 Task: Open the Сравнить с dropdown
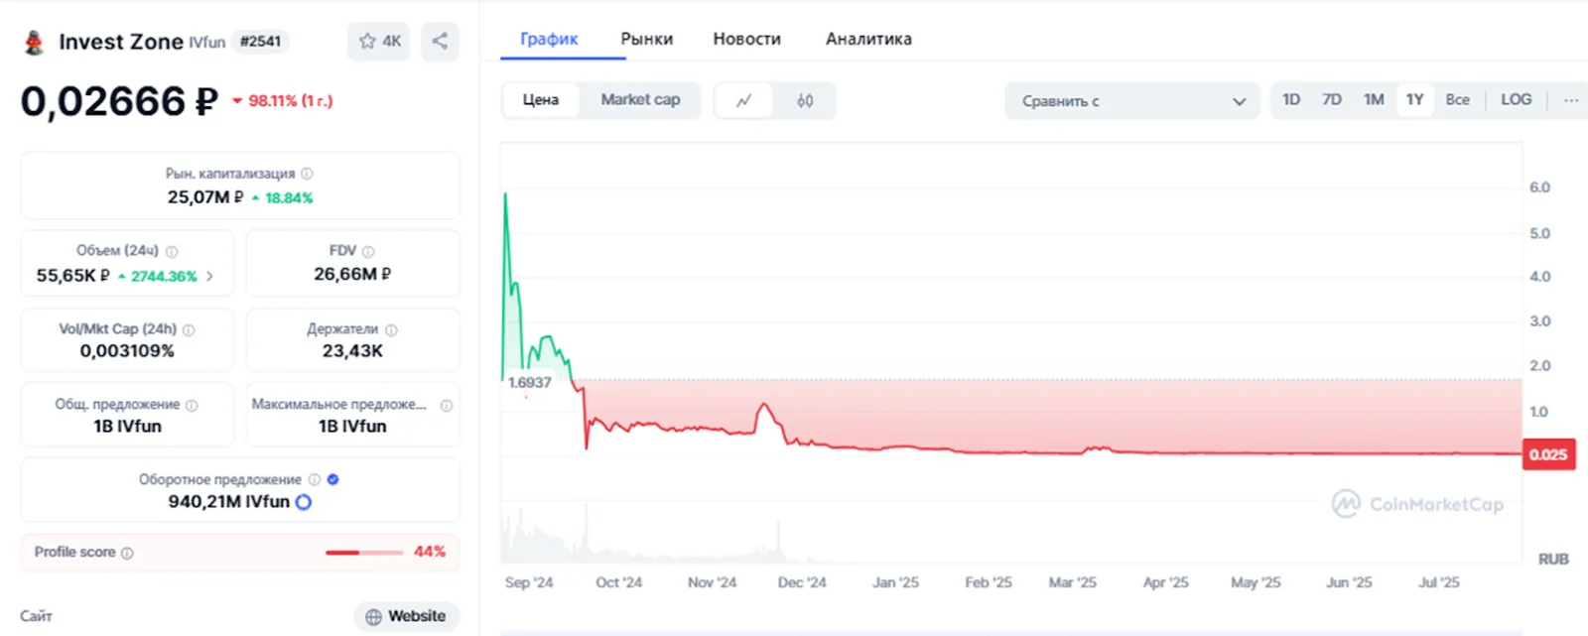1132,101
